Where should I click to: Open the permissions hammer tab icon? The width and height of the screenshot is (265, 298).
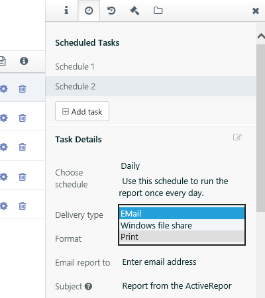[x=134, y=11]
